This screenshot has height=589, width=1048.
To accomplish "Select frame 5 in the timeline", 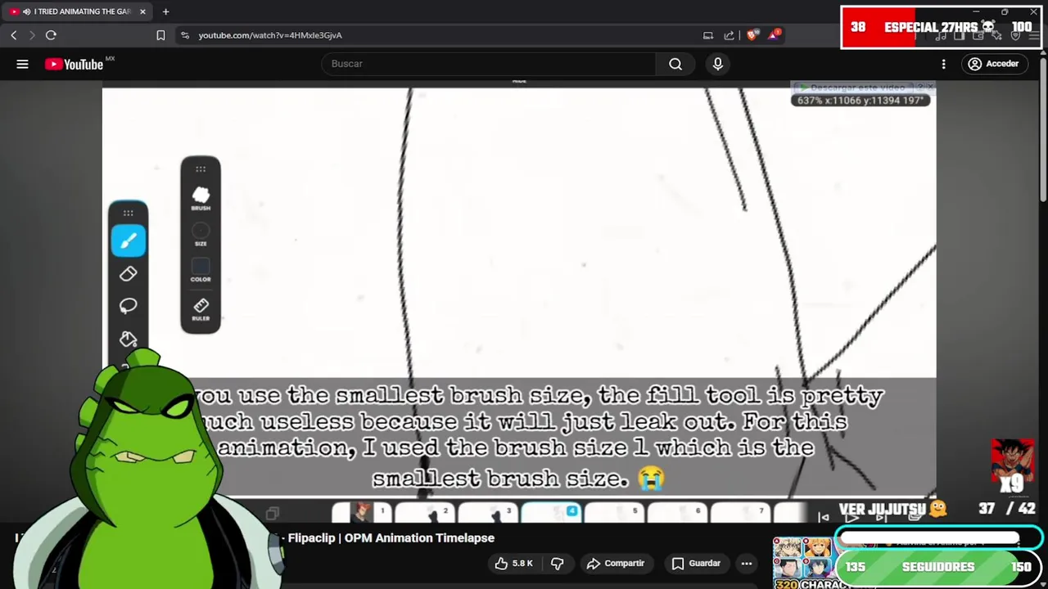I will coord(614,513).
